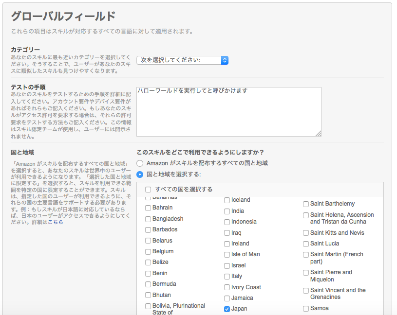This screenshot has width=397, height=315.
Task: Check the Isle of Man checkbox
Action: tap(227, 255)
